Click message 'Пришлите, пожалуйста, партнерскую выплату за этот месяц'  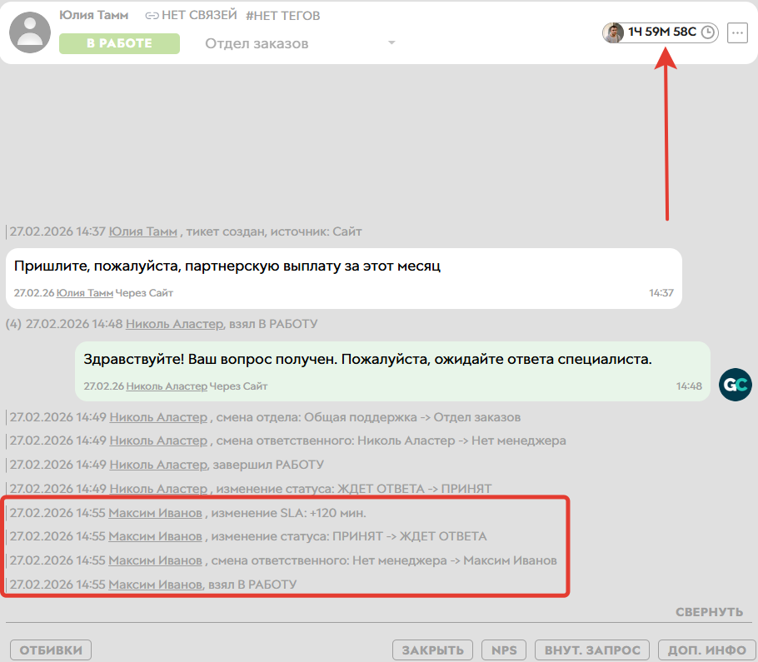point(227,266)
